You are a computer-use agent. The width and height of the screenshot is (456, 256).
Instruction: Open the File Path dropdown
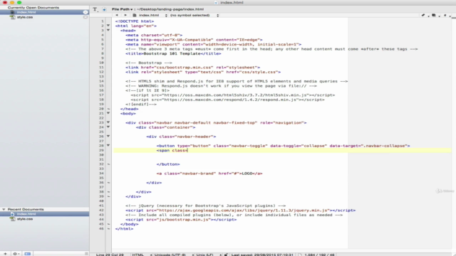coord(122,9)
